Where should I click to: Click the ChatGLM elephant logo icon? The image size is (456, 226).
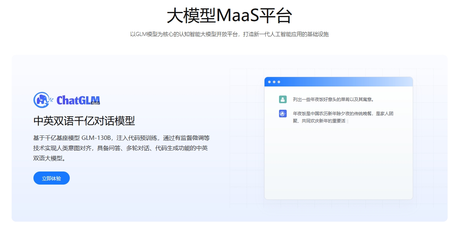click(x=43, y=100)
